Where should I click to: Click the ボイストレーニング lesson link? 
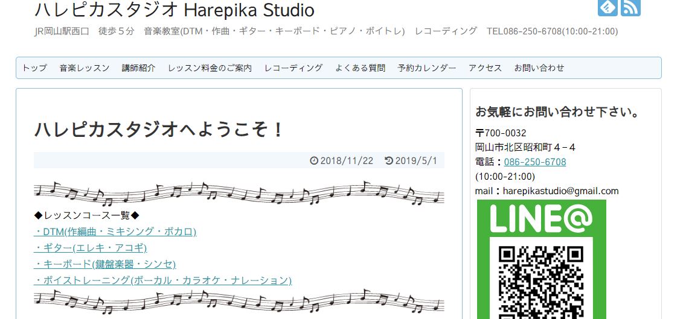pos(163,280)
